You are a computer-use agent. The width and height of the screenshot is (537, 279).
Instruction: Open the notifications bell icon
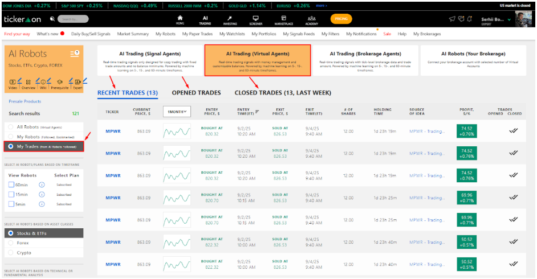point(470,19)
